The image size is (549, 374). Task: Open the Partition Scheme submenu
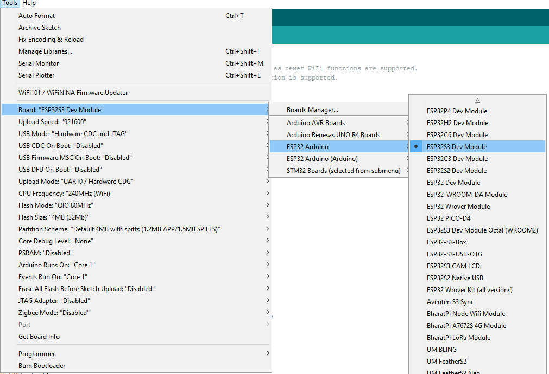119,229
